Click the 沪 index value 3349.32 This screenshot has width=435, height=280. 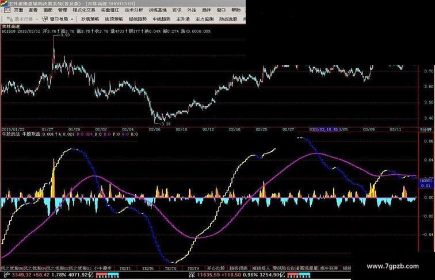point(21,275)
